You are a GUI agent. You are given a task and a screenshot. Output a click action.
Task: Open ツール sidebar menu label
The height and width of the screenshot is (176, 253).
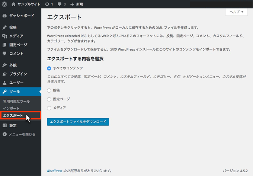pos(15,92)
